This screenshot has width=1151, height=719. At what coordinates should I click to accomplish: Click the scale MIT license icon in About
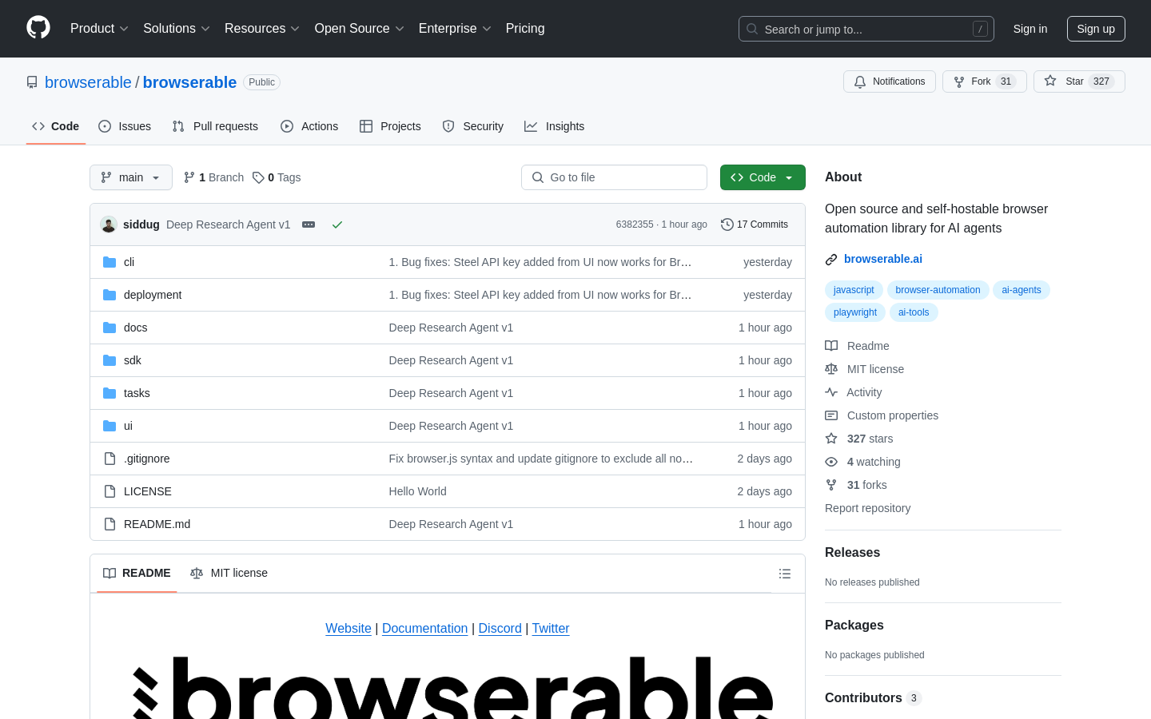pos(831,369)
